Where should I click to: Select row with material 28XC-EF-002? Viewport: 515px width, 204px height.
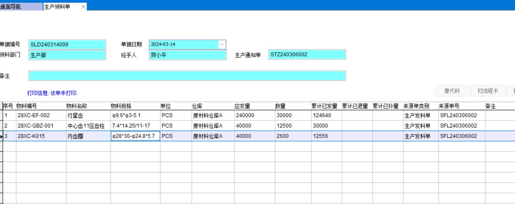pos(34,115)
